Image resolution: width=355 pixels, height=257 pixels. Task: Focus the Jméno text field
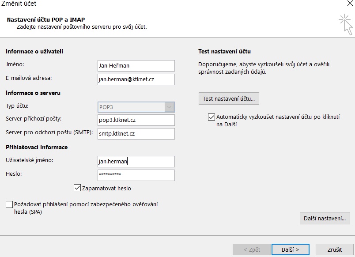[x=136, y=66]
